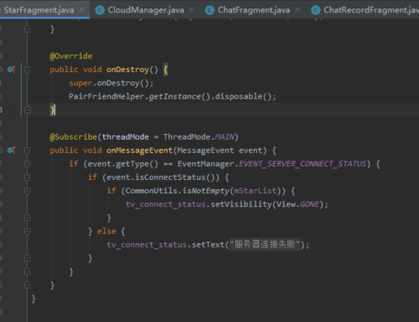Click the event.getType() call
419x322 pixels.
point(123,164)
